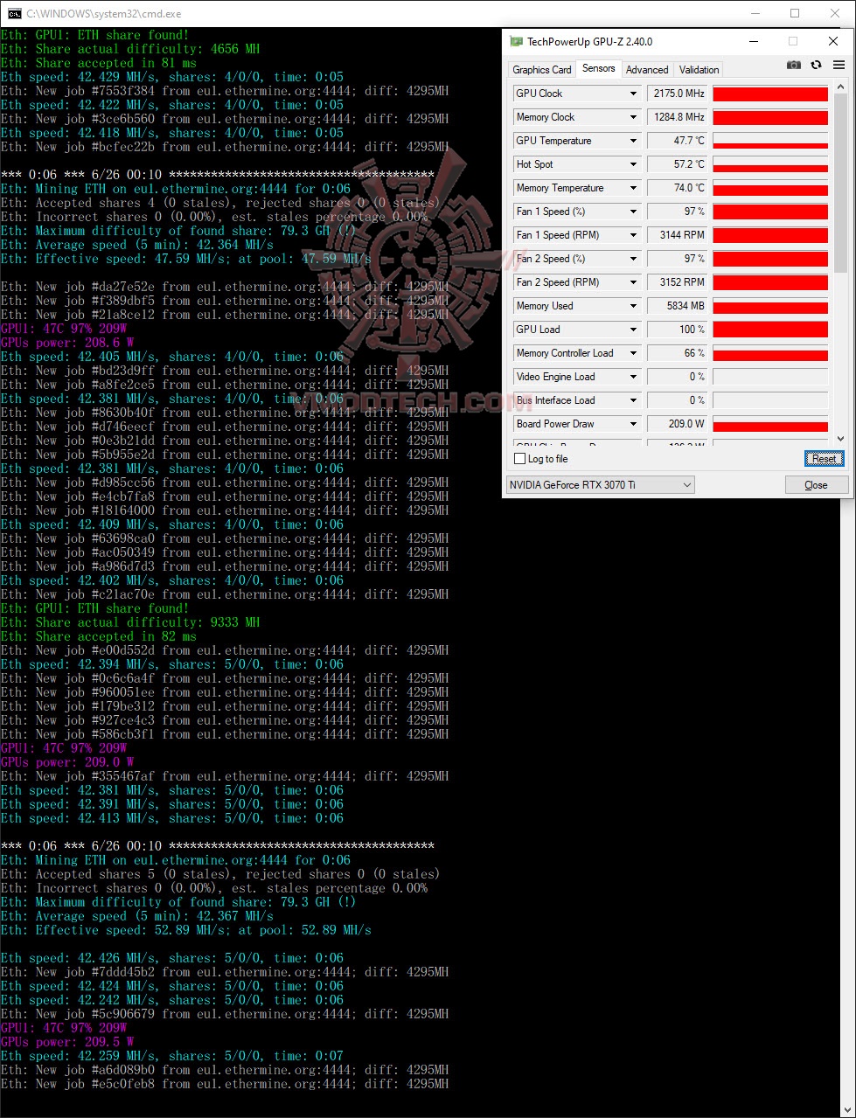Click the GPU Clock red history graph
The image size is (856, 1118).
(x=770, y=94)
